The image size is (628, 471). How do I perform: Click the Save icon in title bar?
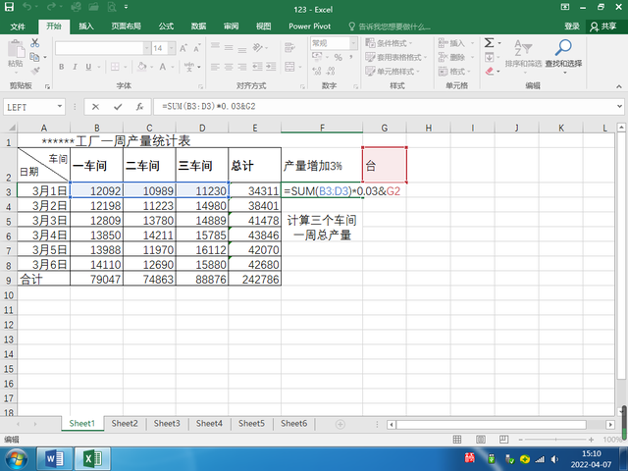click(x=9, y=7)
